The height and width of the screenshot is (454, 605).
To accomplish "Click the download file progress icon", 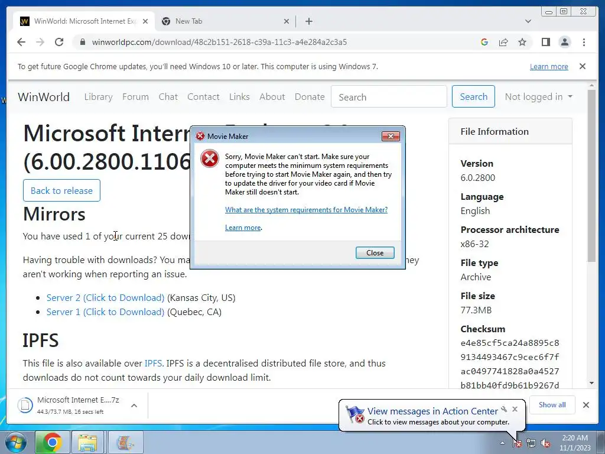I will tap(25, 405).
